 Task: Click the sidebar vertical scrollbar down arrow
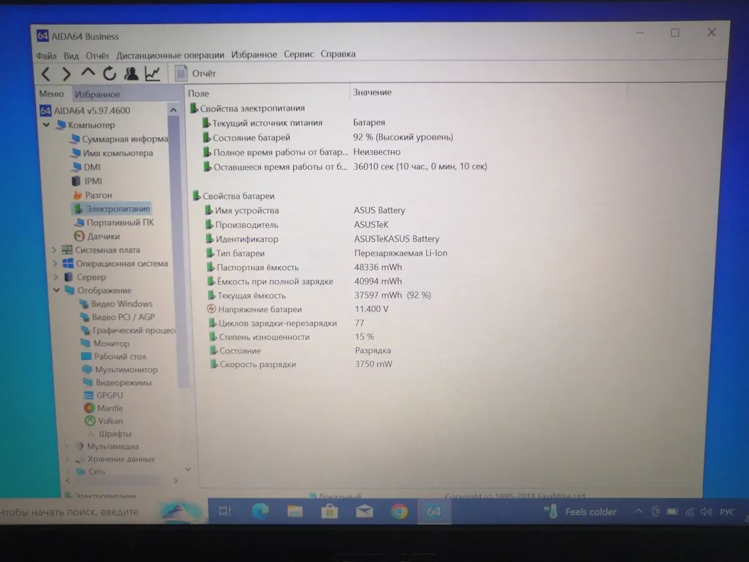[x=187, y=468]
